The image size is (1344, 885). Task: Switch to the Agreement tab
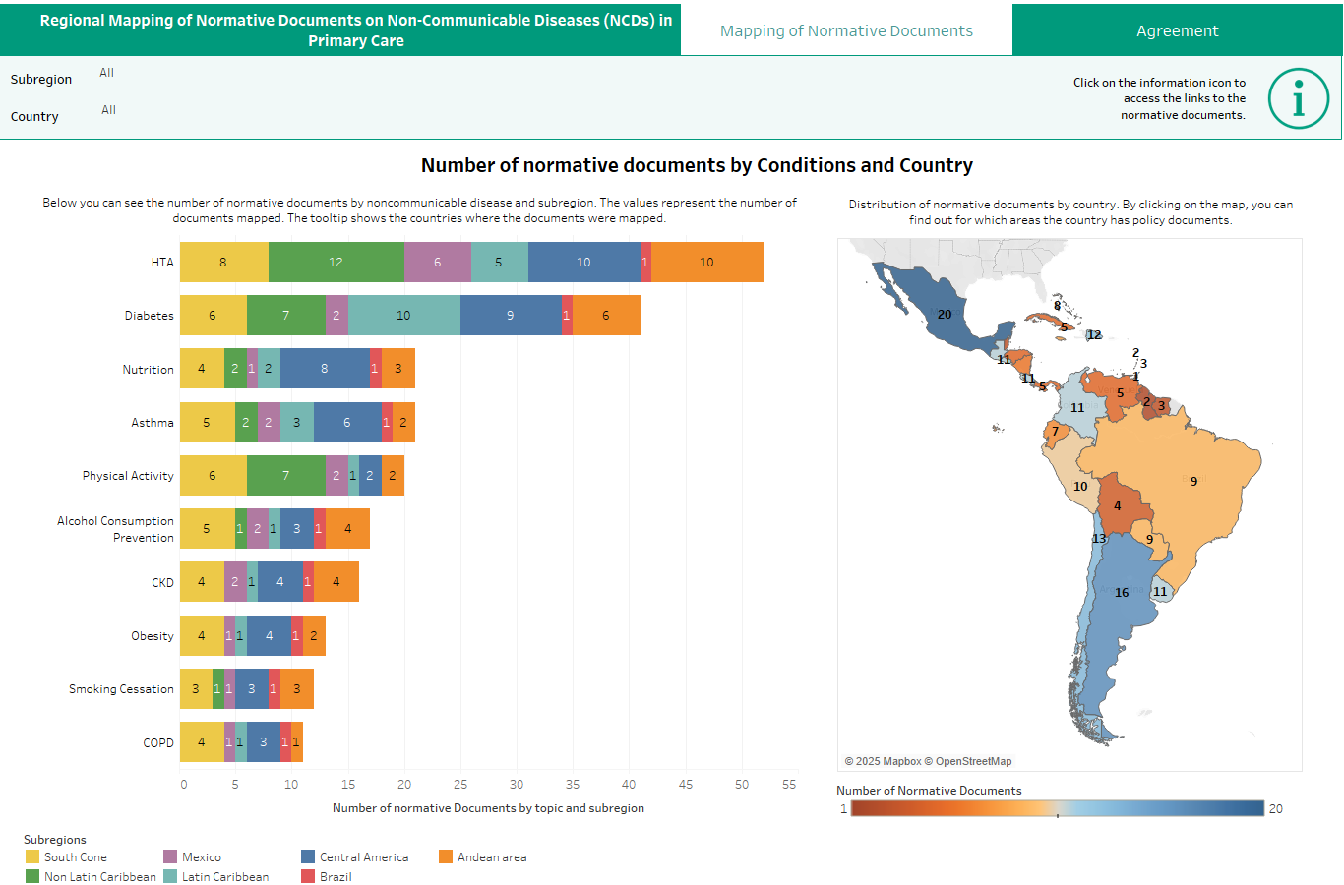point(1177,30)
